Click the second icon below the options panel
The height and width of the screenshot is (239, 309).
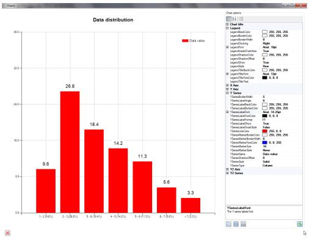[x=236, y=224]
